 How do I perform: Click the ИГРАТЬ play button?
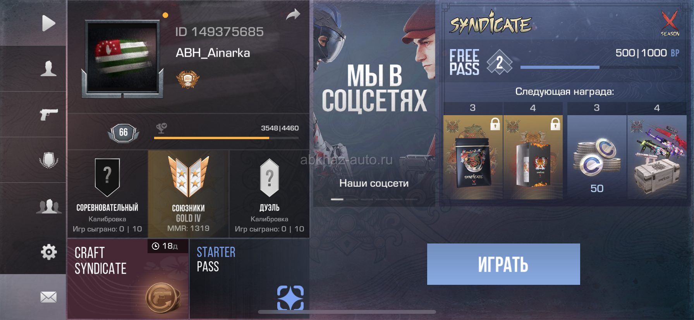(x=503, y=264)
